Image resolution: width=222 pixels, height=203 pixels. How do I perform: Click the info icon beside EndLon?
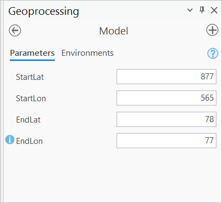click(10, 140)
